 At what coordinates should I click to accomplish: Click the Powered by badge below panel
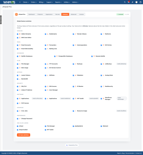point(72,145)
